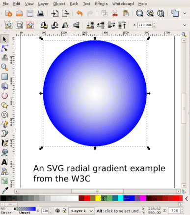The width and height of the screenshot is (190, 215).
Task: Select the Dropper color picker tool
Action: [x=4, y=190]
